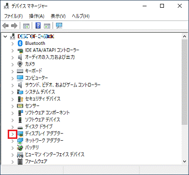
Task: Select the ファームウェア label
Action: [x=36, y=161]
